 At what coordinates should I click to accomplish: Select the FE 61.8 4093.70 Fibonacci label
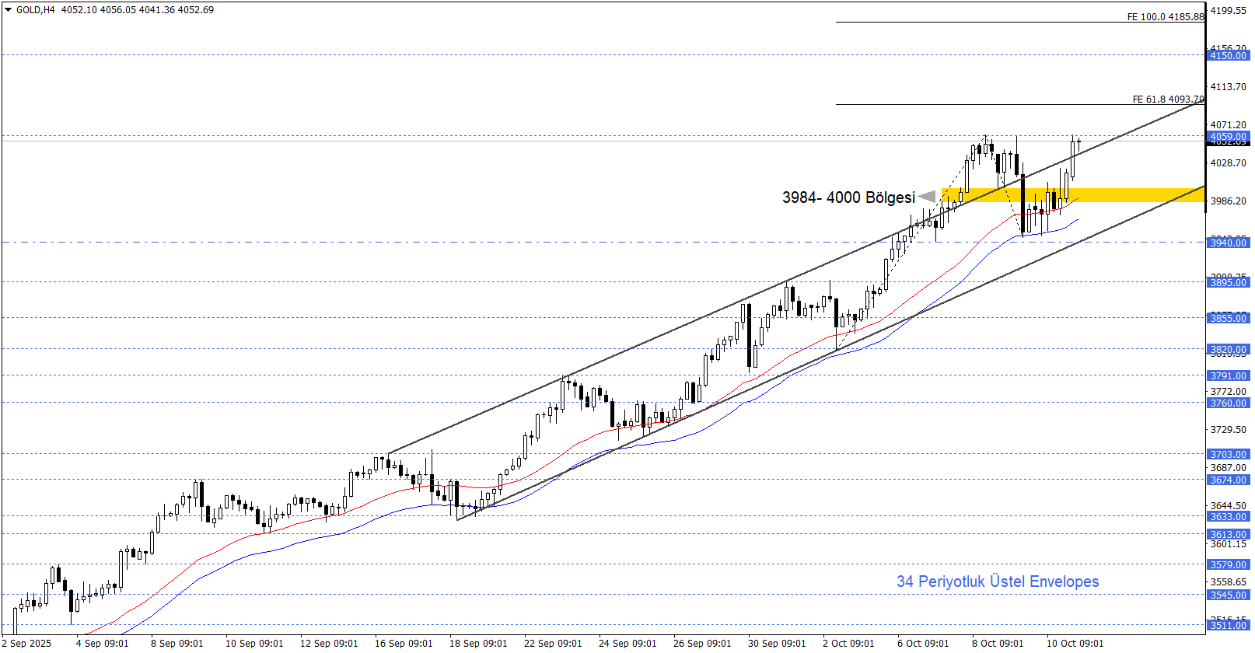[x=1168, y=99]
